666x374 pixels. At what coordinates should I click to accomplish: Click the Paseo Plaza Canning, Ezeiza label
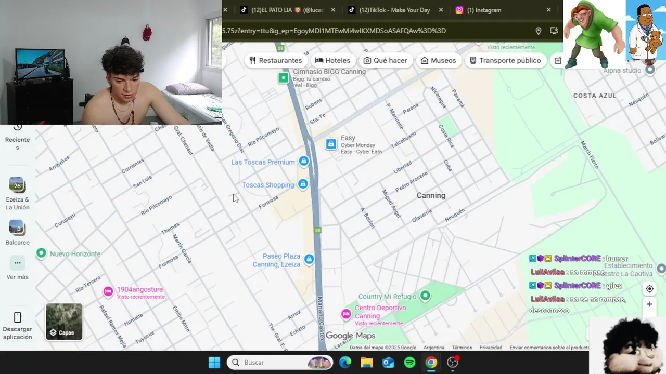276,260
